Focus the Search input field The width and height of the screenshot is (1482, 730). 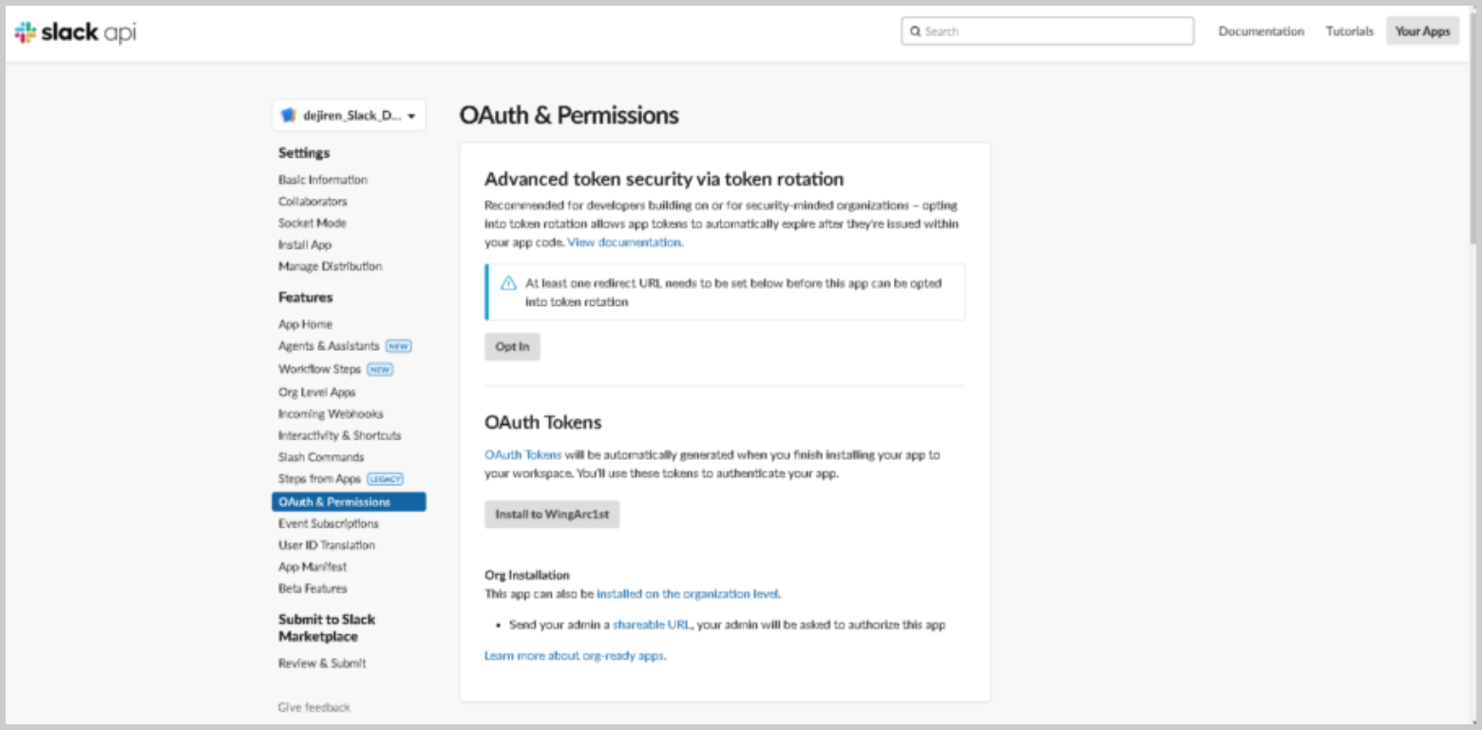(1047, 31)
